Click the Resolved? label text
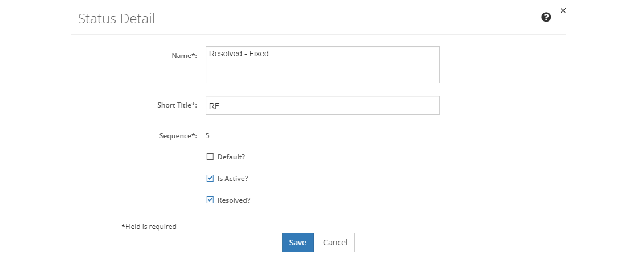638x263 pixels. pos(234,200)
